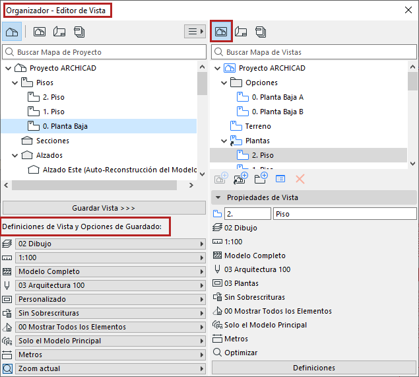Image resolution: width=419 pixels, height=377 pixels.
Task: Click the Save current view icon
Action: (x=221, y=178)
